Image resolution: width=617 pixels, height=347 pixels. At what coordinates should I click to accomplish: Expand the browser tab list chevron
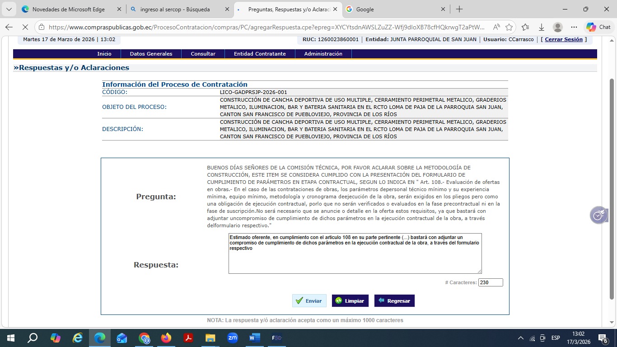9,9
